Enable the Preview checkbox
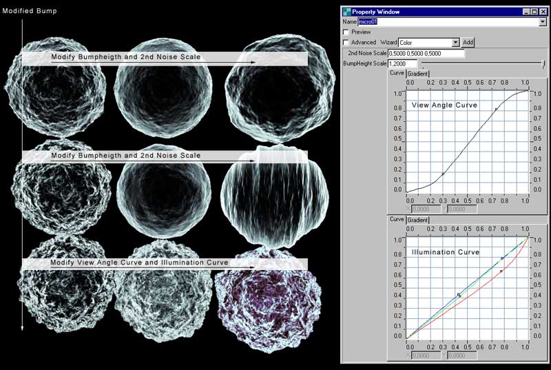The image size is (551, 370). (346, 32)
